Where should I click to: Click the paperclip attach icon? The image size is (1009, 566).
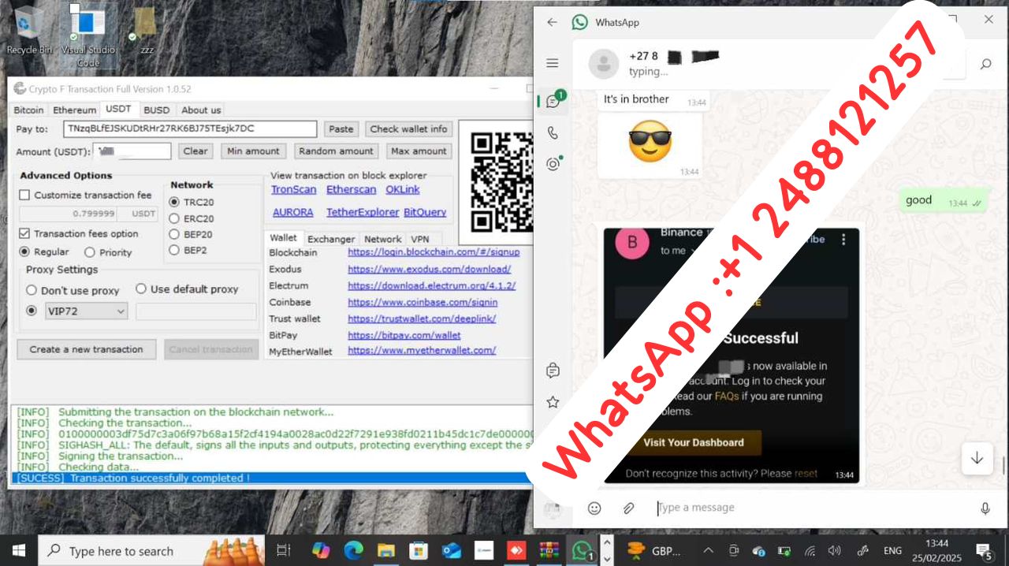[628, 508]
